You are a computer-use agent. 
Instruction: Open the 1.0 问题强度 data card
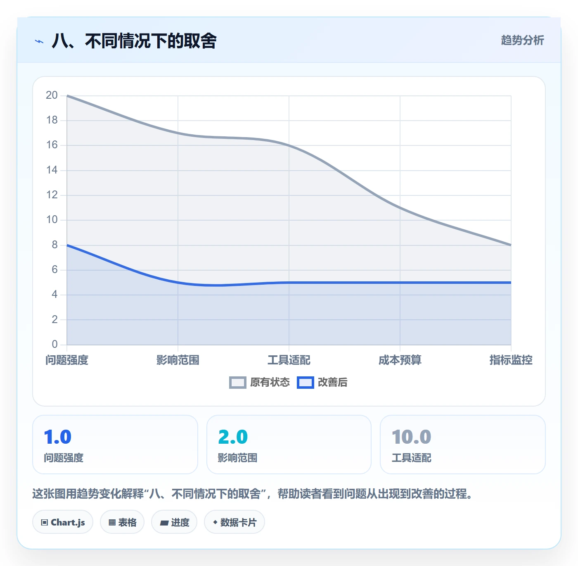[115, 445]
